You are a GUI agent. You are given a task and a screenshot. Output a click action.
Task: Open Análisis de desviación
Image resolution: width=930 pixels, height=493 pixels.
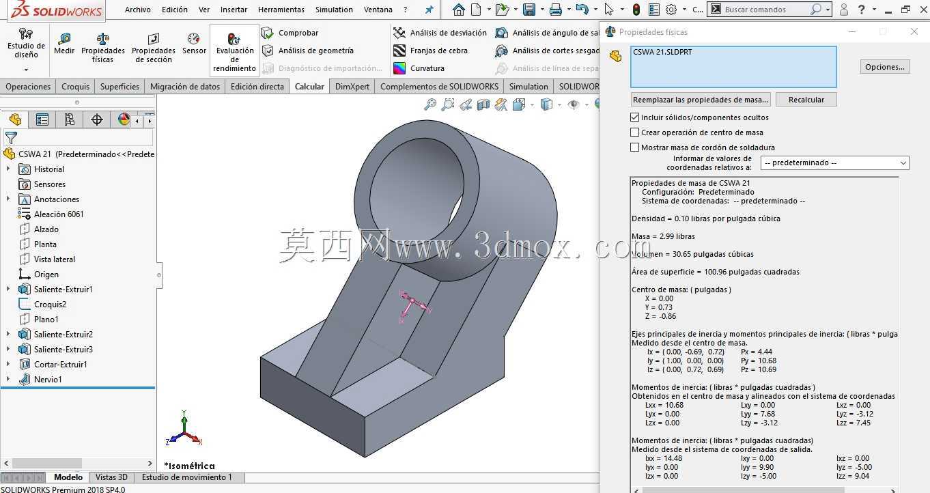click(440, 33)
